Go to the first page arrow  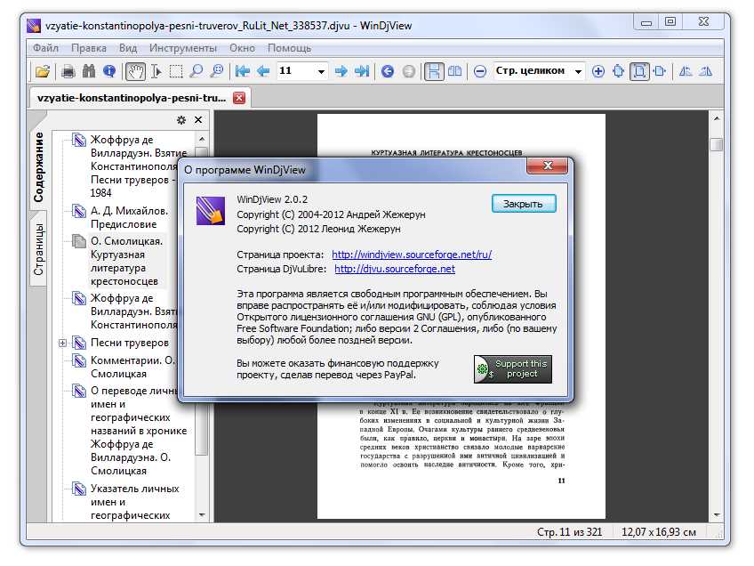pos(242,71)
